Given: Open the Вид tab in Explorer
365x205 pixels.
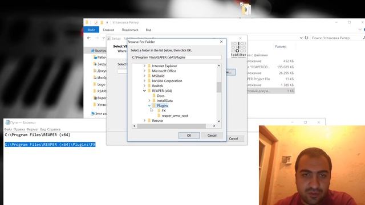Looking at the screenshot, I should (148, 30).
